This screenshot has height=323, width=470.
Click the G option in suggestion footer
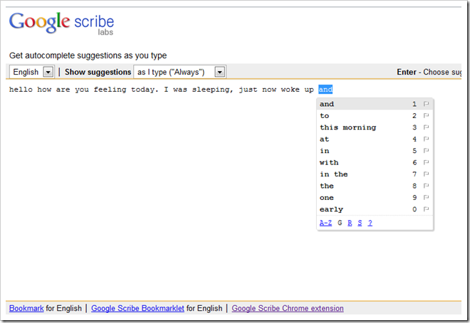[x=340, y=223]
